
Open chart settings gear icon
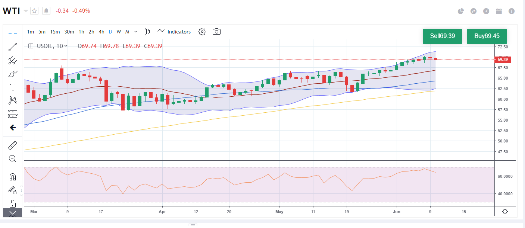click(x=202, y=32)
